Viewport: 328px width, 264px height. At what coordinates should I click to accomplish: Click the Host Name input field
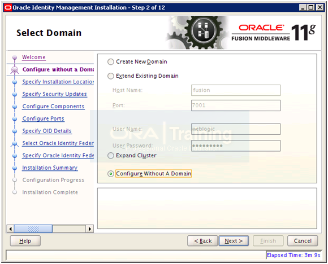[236, 90]
